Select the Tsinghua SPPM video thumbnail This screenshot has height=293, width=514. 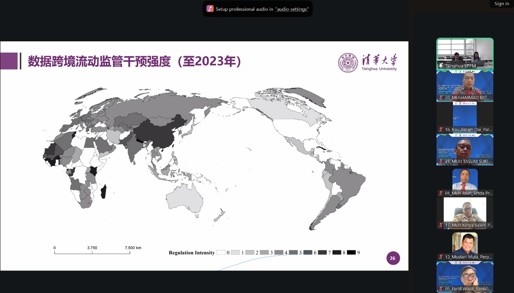465,53
